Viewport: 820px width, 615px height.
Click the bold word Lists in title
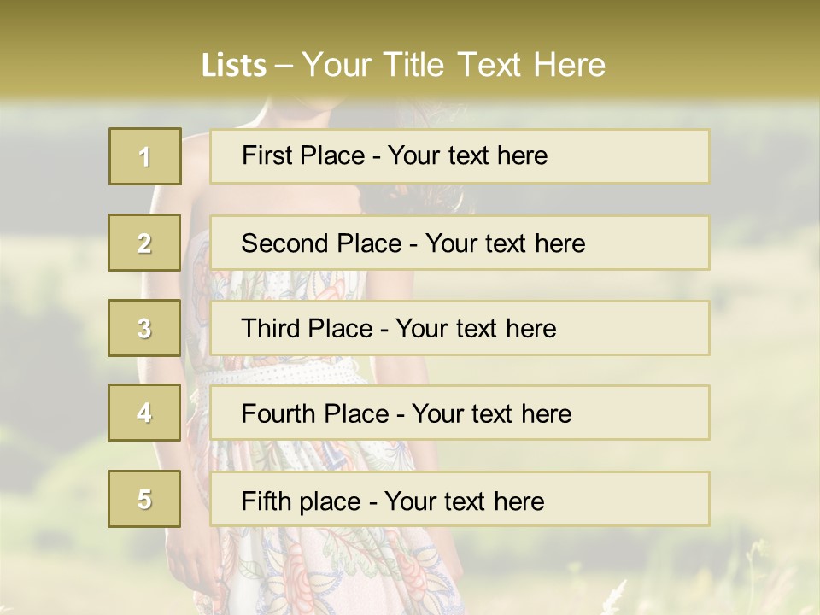[x=234, y=66]
